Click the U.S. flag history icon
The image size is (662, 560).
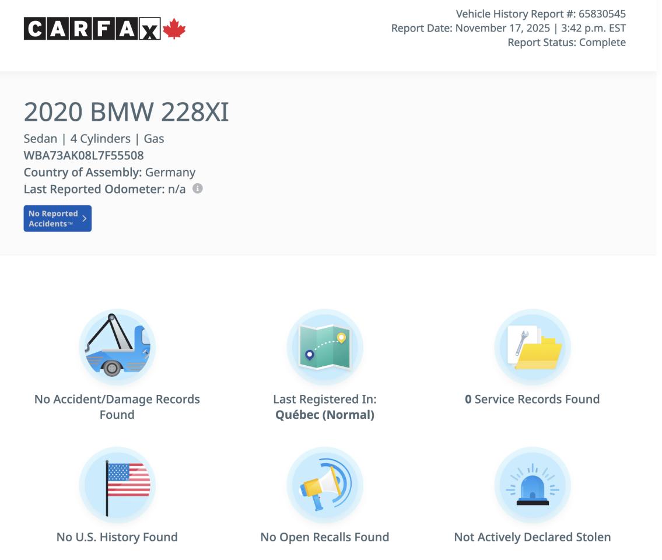[x=117, y=484]
